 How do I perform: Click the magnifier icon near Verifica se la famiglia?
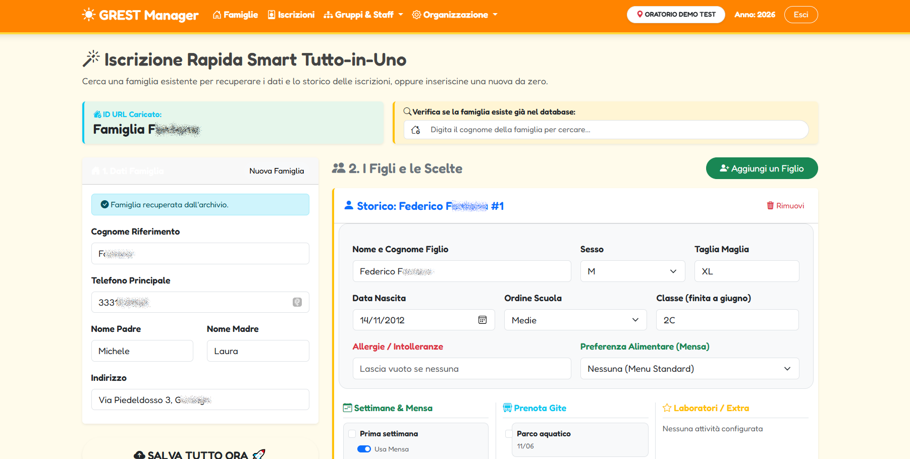(x=407, y=111)
